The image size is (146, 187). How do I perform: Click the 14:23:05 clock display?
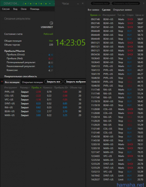tap(70, 43)
